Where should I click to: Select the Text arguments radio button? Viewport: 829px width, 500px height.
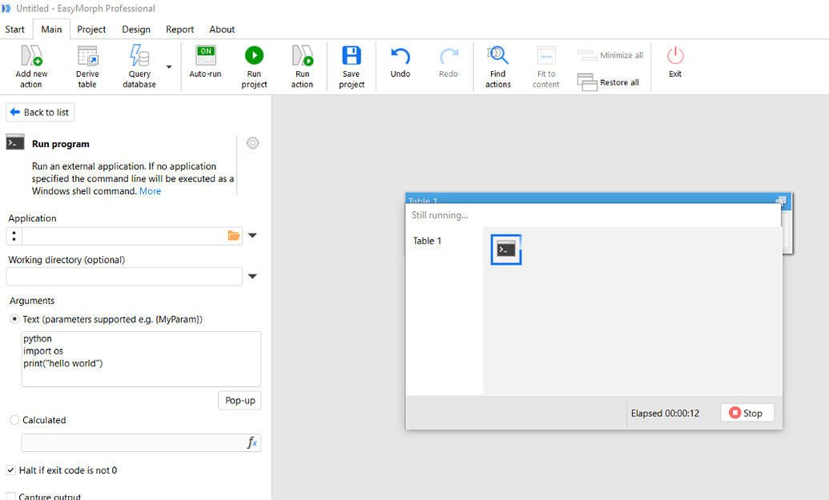click(x=14, y=319)
